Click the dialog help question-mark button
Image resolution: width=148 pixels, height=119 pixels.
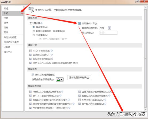138,1
